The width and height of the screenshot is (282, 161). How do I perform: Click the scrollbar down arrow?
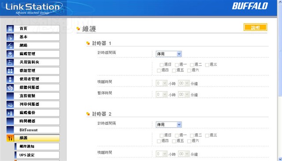pyautogui.click(x=280, y=159)
